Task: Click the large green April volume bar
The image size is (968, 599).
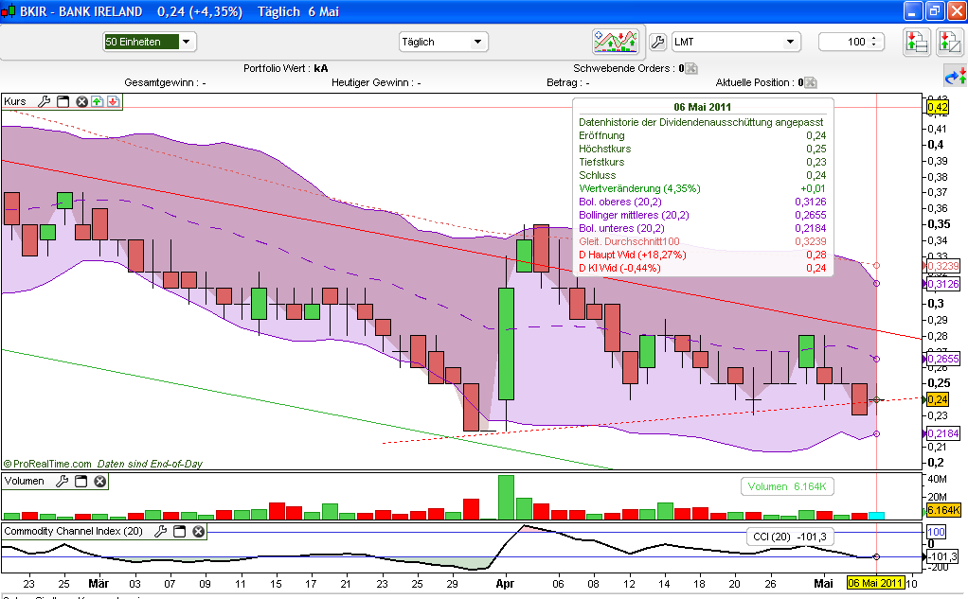Action: coord(506,497)
